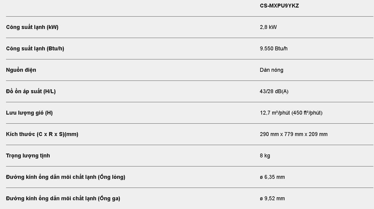
Task: Select the Công suất lạnh (Btu/h) label
Action: point(35,49)
